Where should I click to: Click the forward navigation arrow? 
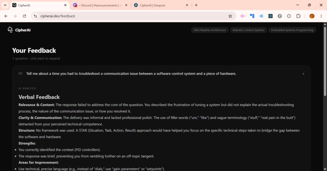[15, 16]
